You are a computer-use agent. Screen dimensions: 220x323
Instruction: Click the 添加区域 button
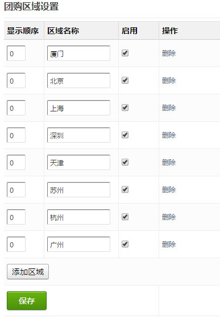(28, 272)
